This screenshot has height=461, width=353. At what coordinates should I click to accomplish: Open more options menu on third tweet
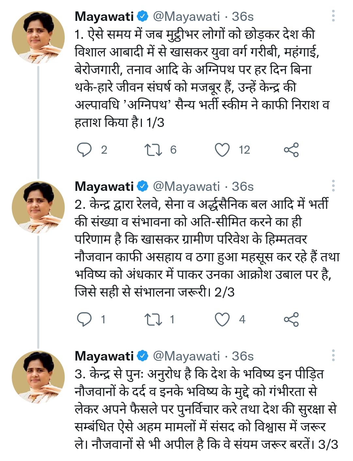[333, 355]
